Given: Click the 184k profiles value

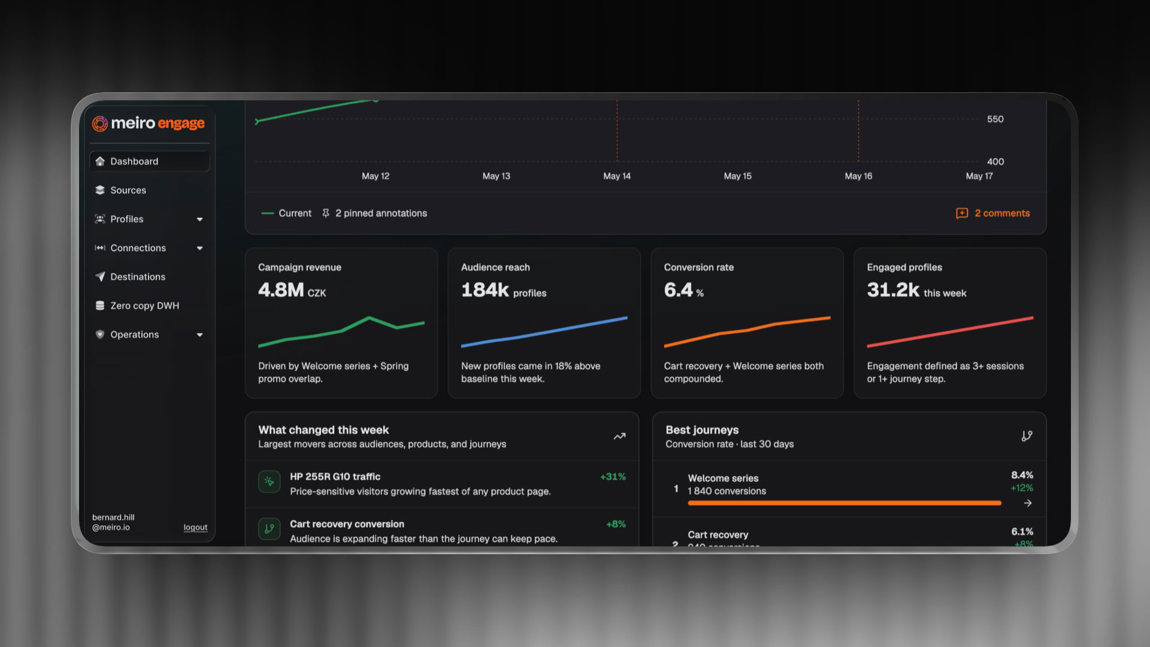Looking at the screenshot, I should tap(504, 291).
